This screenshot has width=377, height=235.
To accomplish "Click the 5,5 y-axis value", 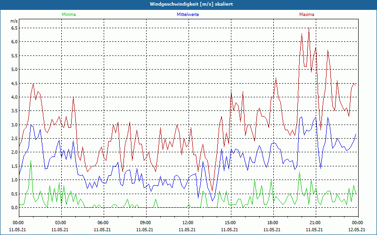I will click(15, 55).
